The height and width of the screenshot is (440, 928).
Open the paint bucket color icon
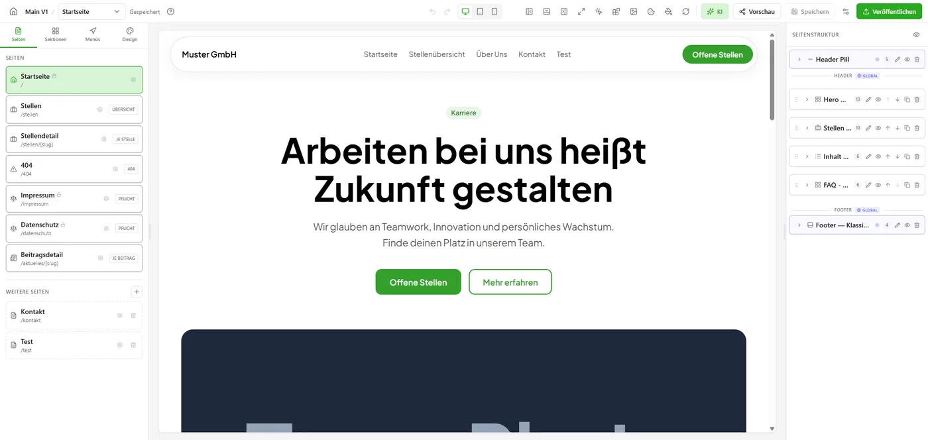(668, 11)
